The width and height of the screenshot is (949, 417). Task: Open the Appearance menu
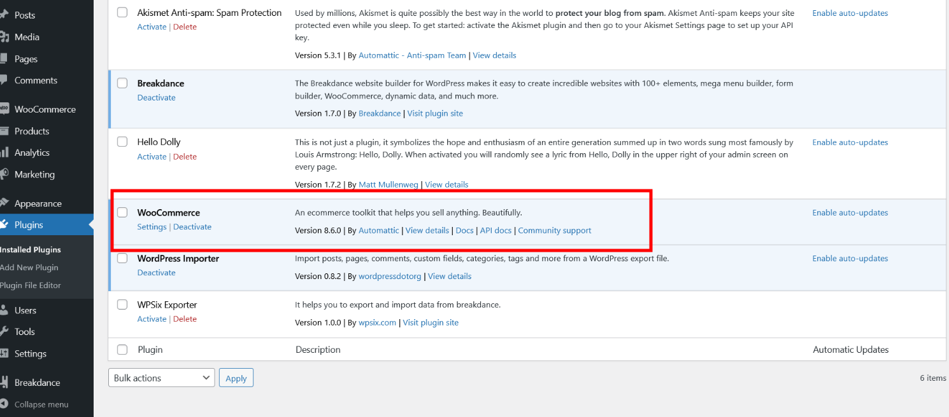pos(38,203)
